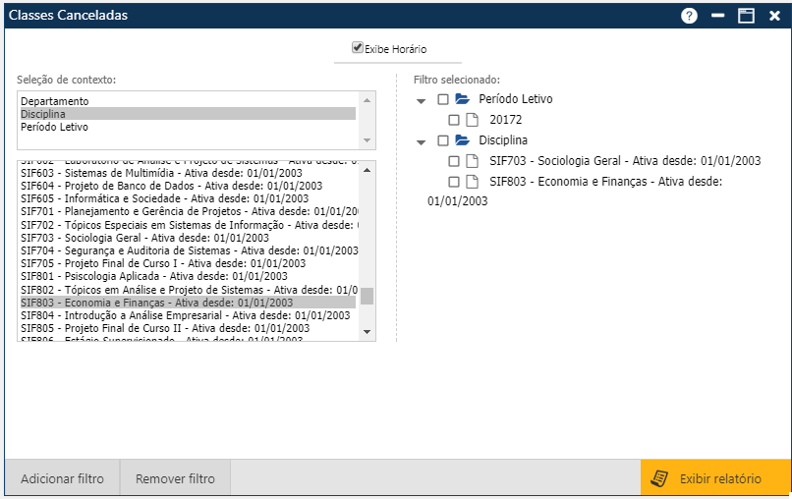Select SIF603 - Sistemas de Multimídia
The height and width of the screenshot is (499, 792).
point(188,173)
